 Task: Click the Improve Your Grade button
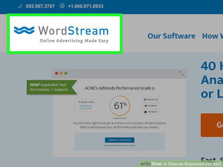click(x=119, y=140)
